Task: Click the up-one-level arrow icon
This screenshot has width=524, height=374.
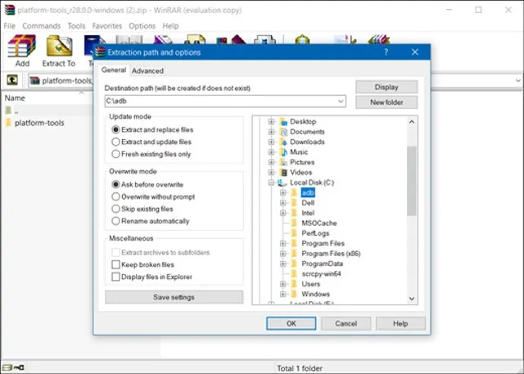Action: (x=13, y=80)
